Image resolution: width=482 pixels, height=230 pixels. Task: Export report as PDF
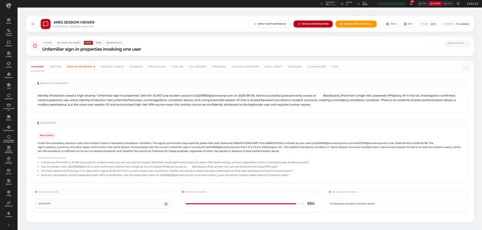tap(408, 24)
